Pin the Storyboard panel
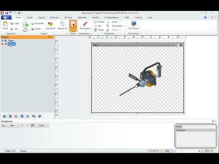Screen dimensions: 219x164 (x=213, y=121)
